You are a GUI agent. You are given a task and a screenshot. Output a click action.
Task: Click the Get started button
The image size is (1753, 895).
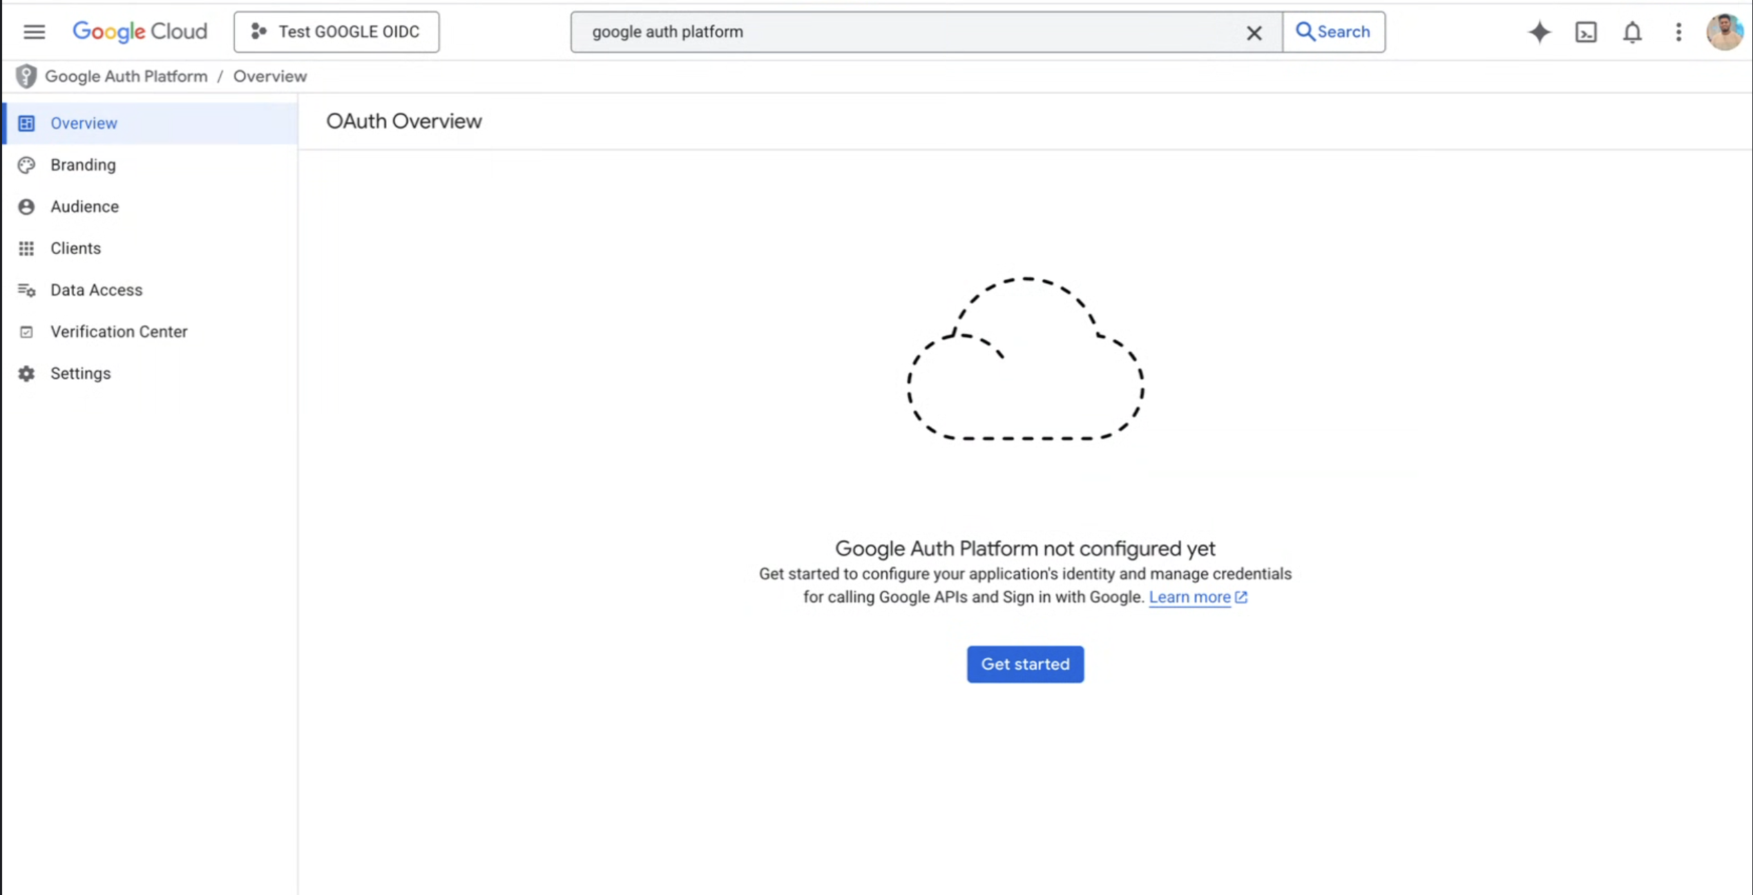coord(1025,664)
